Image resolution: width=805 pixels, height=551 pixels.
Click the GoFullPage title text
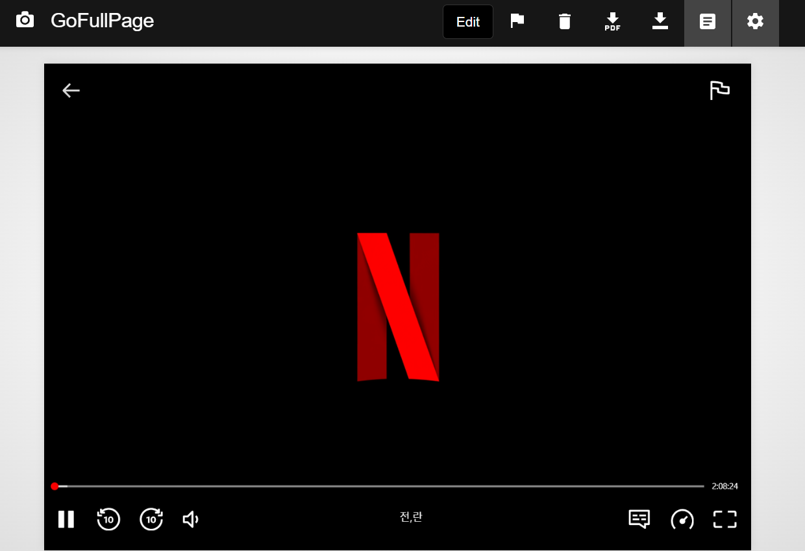[102, 21]
